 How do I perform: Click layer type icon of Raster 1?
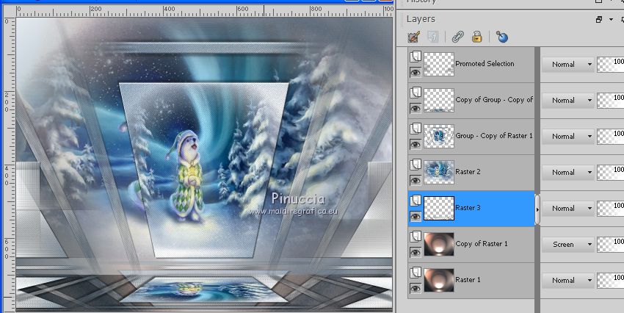[x=415, y=273]
